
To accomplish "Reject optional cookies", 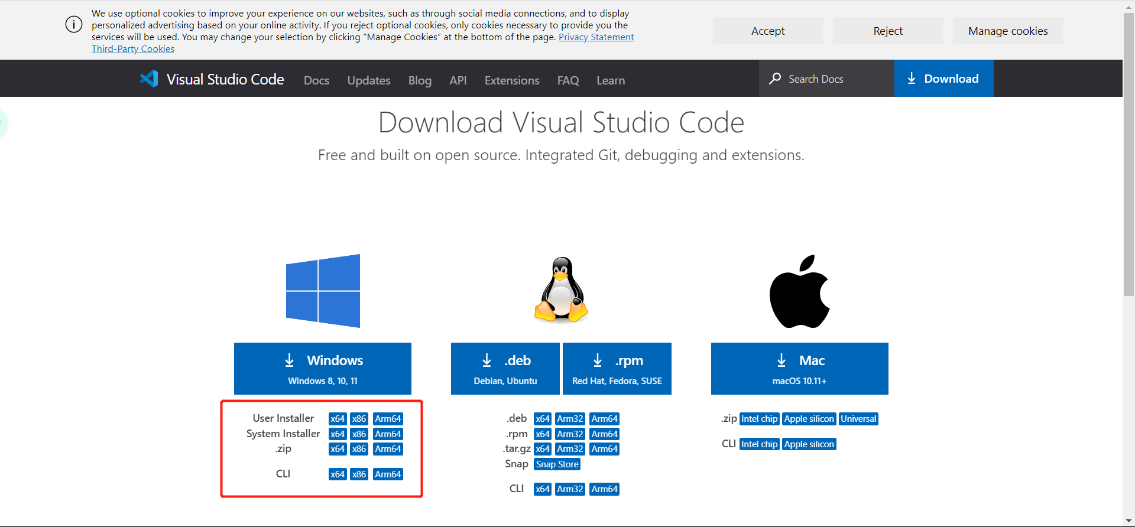I will [x=888, y=31].
